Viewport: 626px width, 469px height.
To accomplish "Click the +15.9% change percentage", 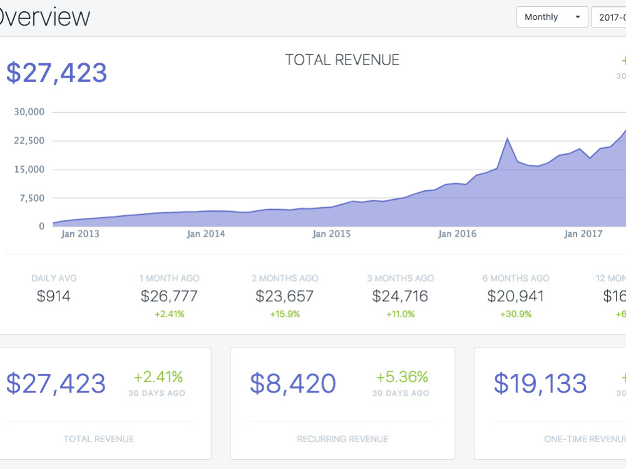I will [x=285, y=314].
